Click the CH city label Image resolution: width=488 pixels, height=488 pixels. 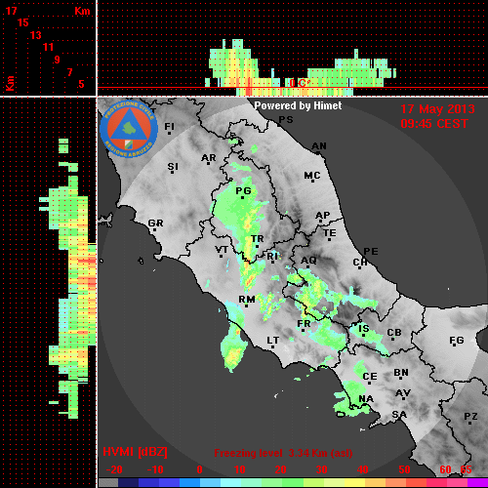[360, 262]
